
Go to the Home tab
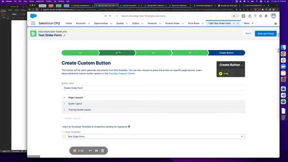(x=69, y=23)
